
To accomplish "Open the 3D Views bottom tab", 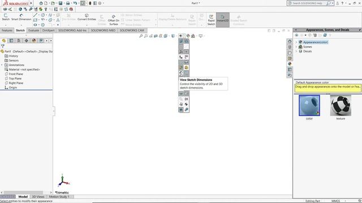I will click(x=38, y=197).
